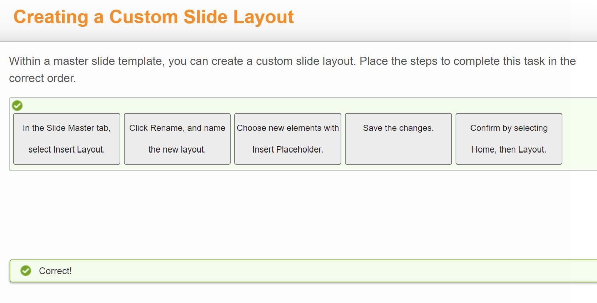Click the 'Insert Placeholder.' text line

point(288,150)
